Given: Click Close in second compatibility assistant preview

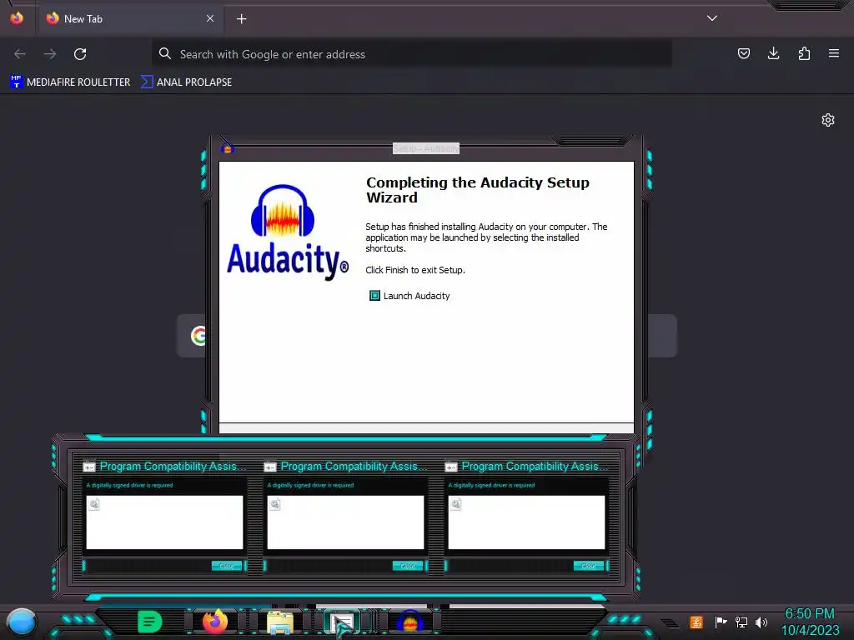Looking at the screenshot, I should pos(407,566).
